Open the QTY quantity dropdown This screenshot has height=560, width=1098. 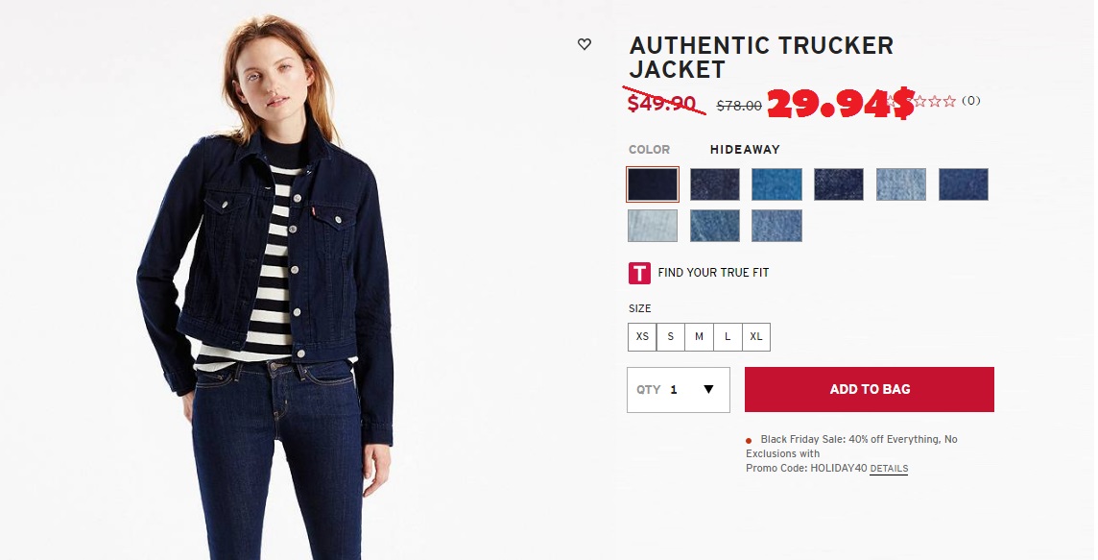point(679,390)
